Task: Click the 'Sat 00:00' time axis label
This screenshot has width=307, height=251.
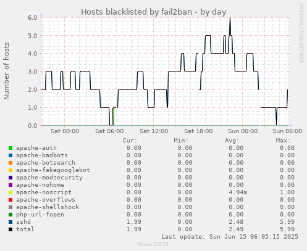Action: (65, 131)
